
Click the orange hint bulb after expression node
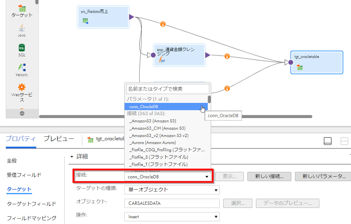pos(227,56)
